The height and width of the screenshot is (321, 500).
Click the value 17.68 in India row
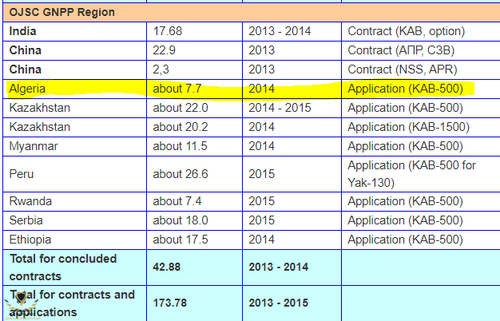pos(168,31)
